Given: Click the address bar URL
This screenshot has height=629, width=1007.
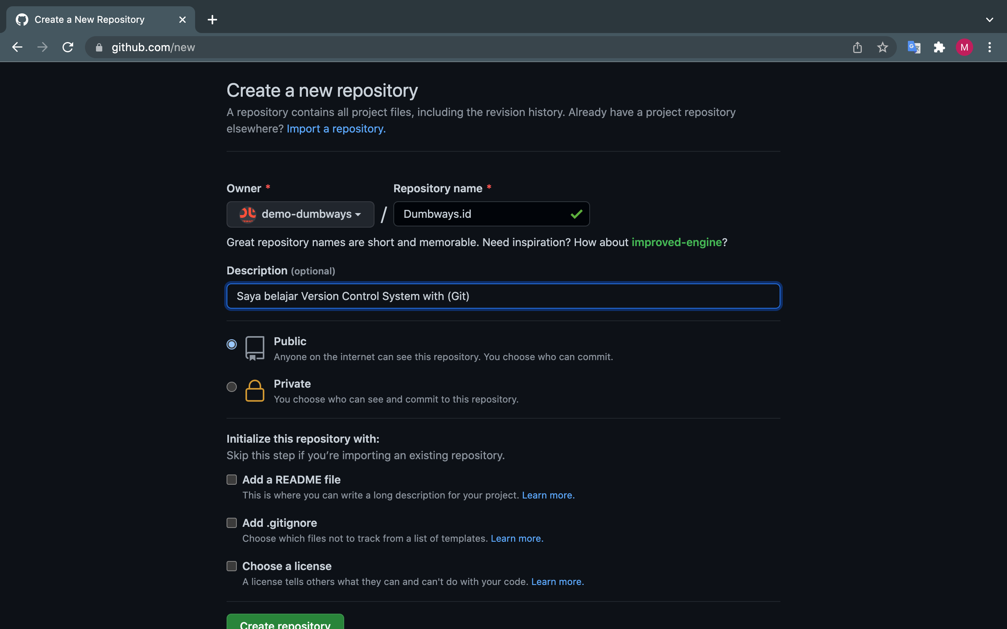Looking at the screenshot, I should pos(153,48).
